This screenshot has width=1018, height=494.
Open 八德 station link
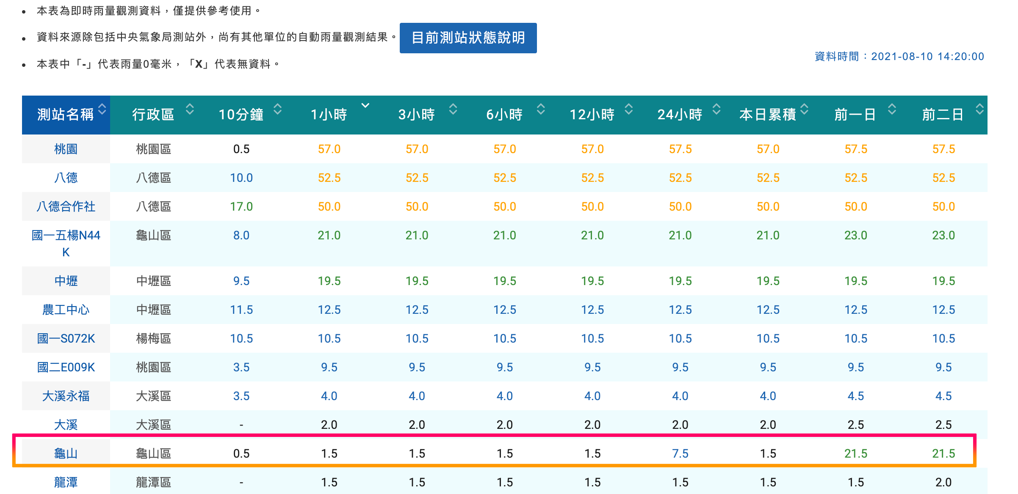pyautogui.click(x=66, y=178)
